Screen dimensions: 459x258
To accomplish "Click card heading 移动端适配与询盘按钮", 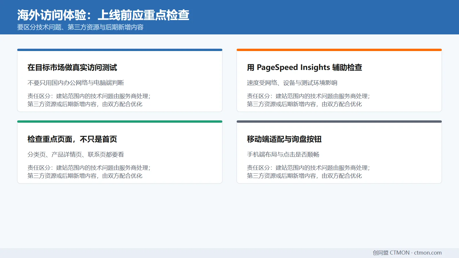I will [x=284, y=139].
